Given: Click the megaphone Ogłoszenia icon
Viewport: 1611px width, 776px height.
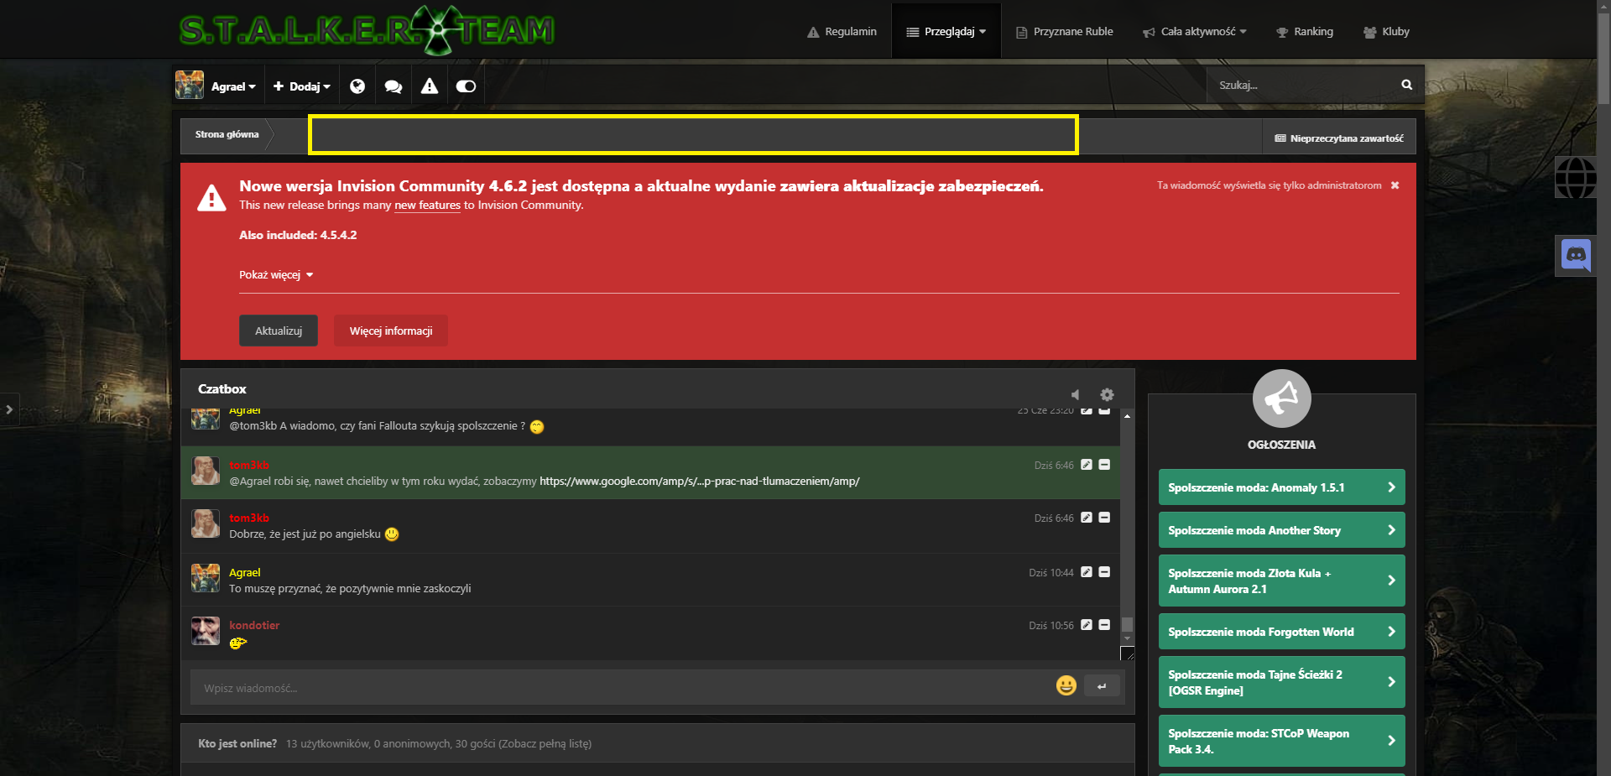Looking at the screenshot, I should (x=1281, y=398).
